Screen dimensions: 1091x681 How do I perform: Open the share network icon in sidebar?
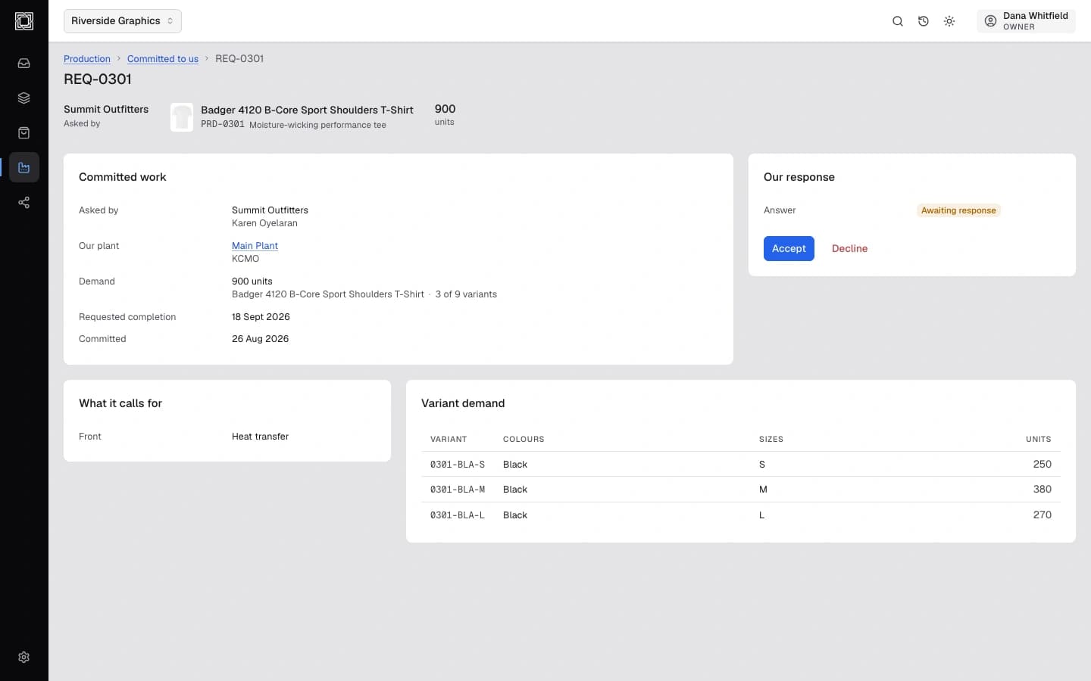(24, 203)
